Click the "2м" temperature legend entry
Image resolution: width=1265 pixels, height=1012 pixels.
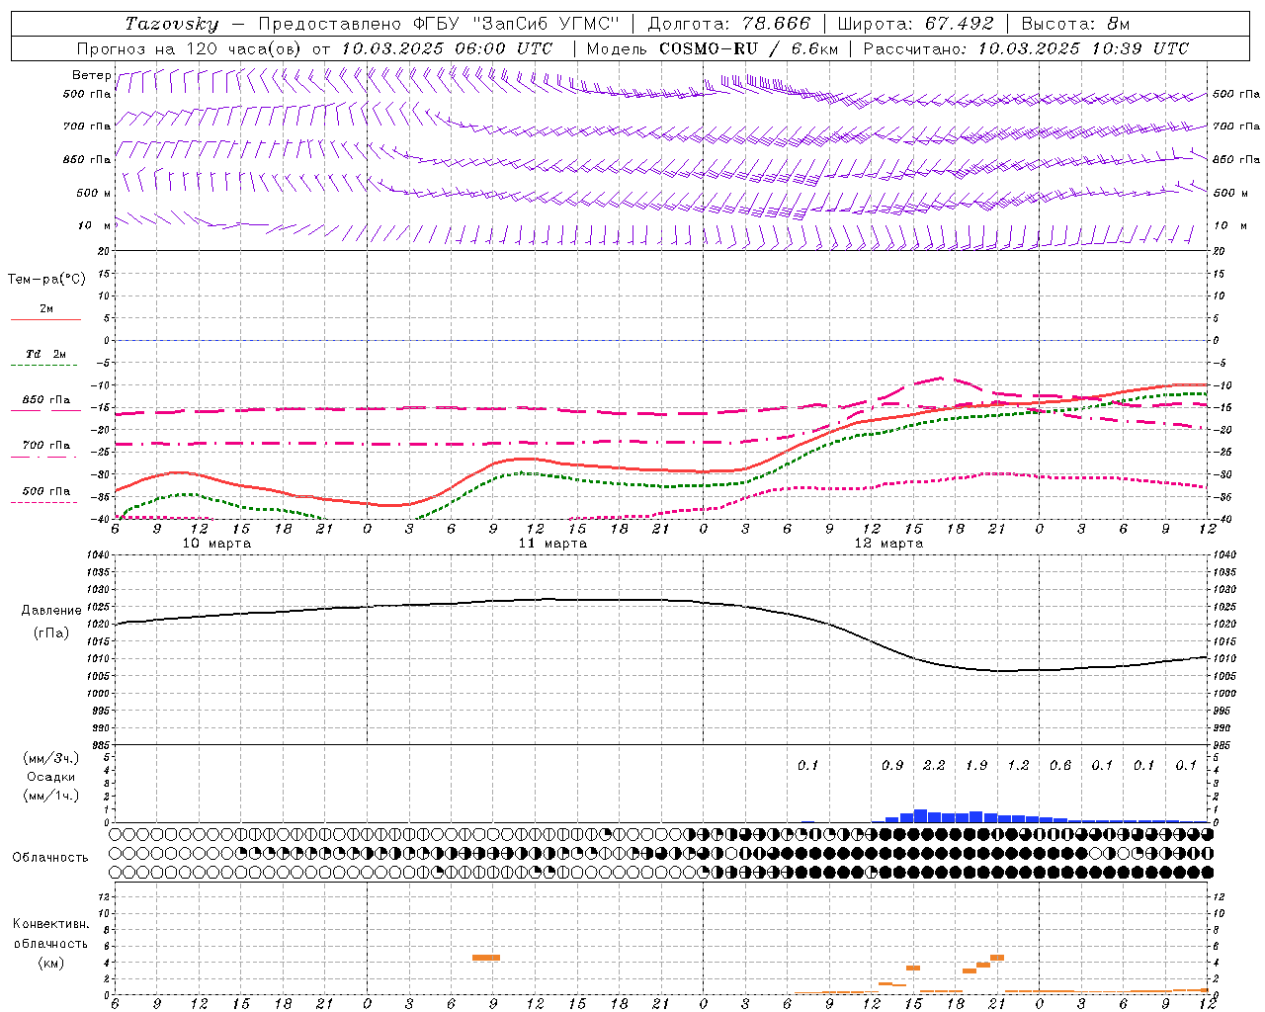(46, 308)
